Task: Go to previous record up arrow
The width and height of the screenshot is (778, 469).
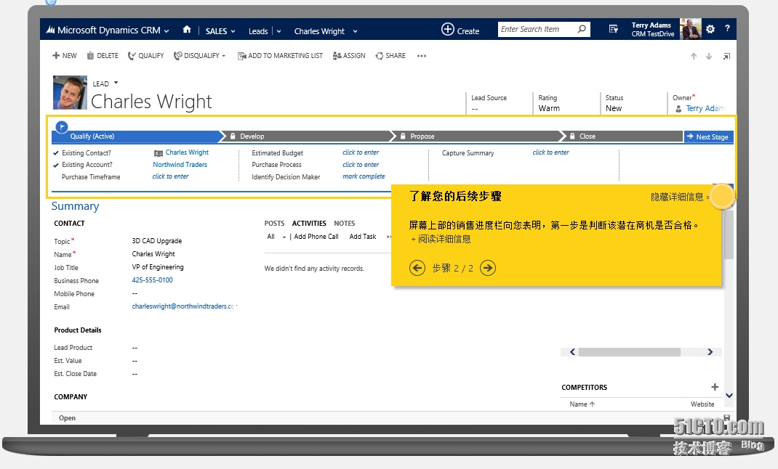Action: (694, 57)
